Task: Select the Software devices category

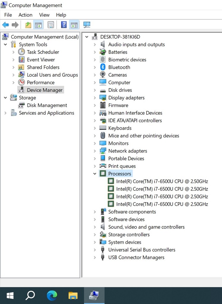Action: coord(126,219)
